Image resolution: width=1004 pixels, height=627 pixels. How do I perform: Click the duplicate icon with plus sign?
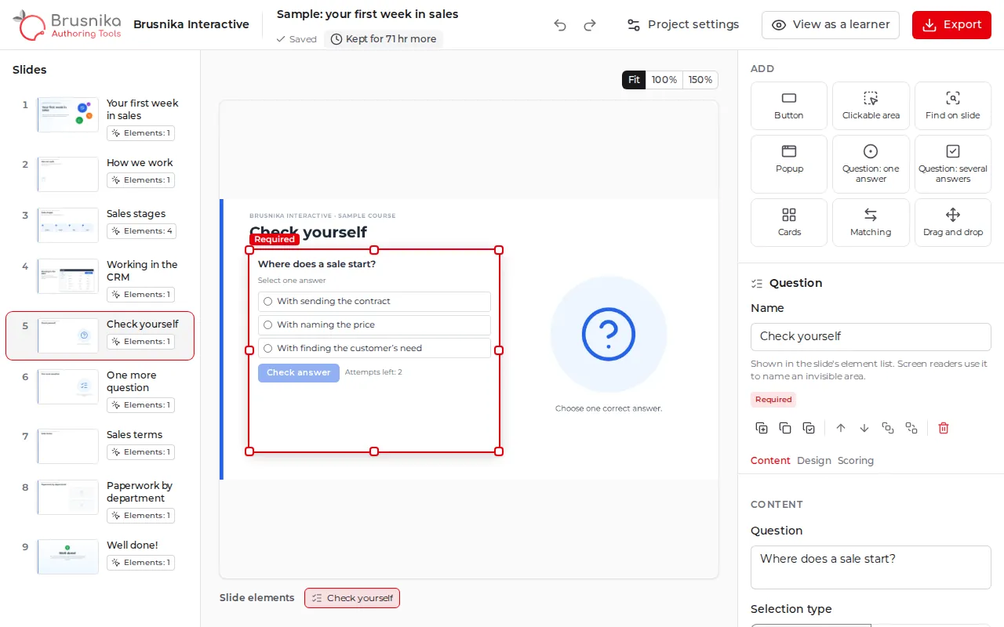pyautogui.click(x=762, y=428)
